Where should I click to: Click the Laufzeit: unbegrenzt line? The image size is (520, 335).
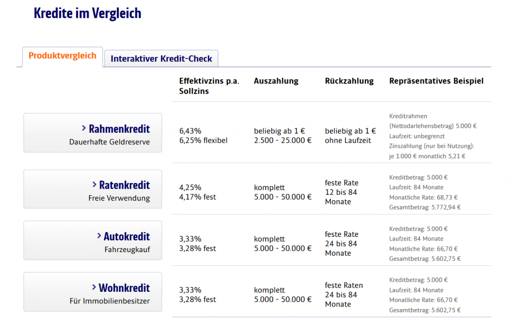(x=417, y=136)
